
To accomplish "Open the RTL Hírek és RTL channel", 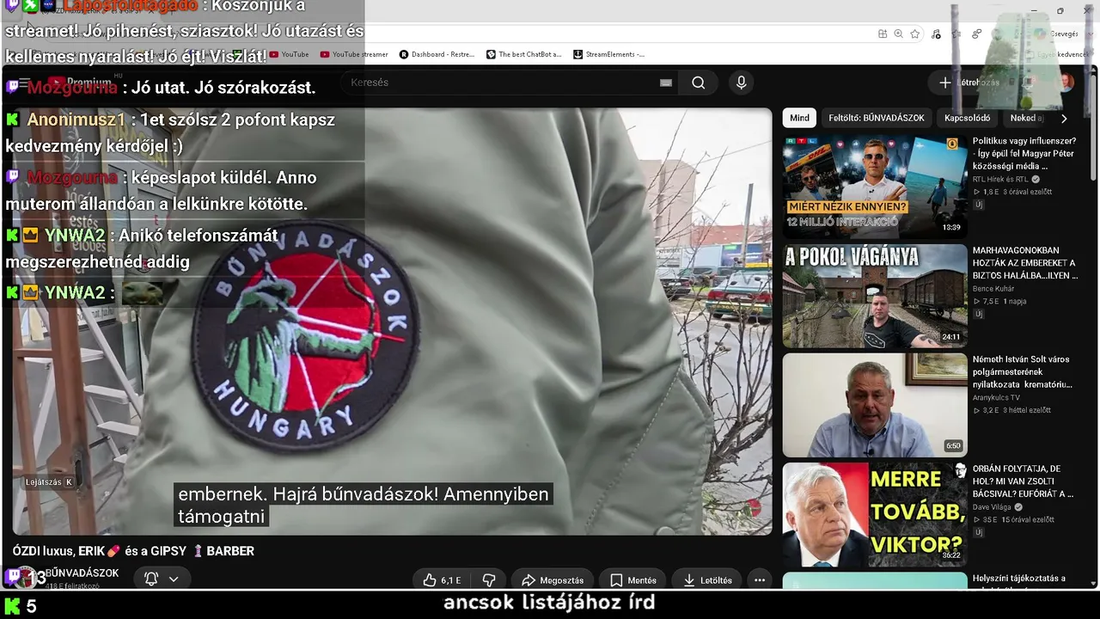I will [1000, 179].
